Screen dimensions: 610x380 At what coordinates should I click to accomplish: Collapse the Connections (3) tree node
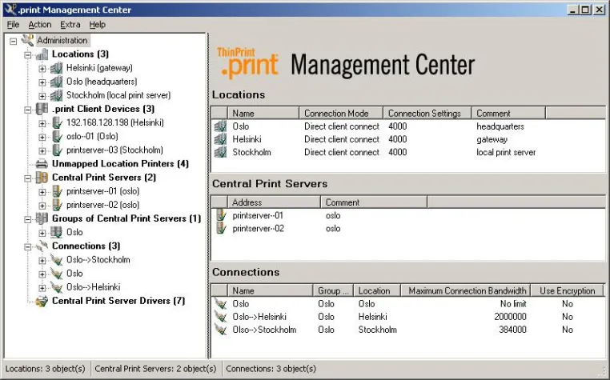[28, 246]
